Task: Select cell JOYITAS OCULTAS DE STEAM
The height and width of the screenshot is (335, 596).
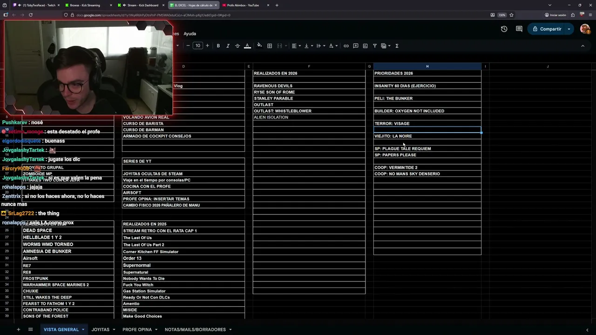Action: 183,174
